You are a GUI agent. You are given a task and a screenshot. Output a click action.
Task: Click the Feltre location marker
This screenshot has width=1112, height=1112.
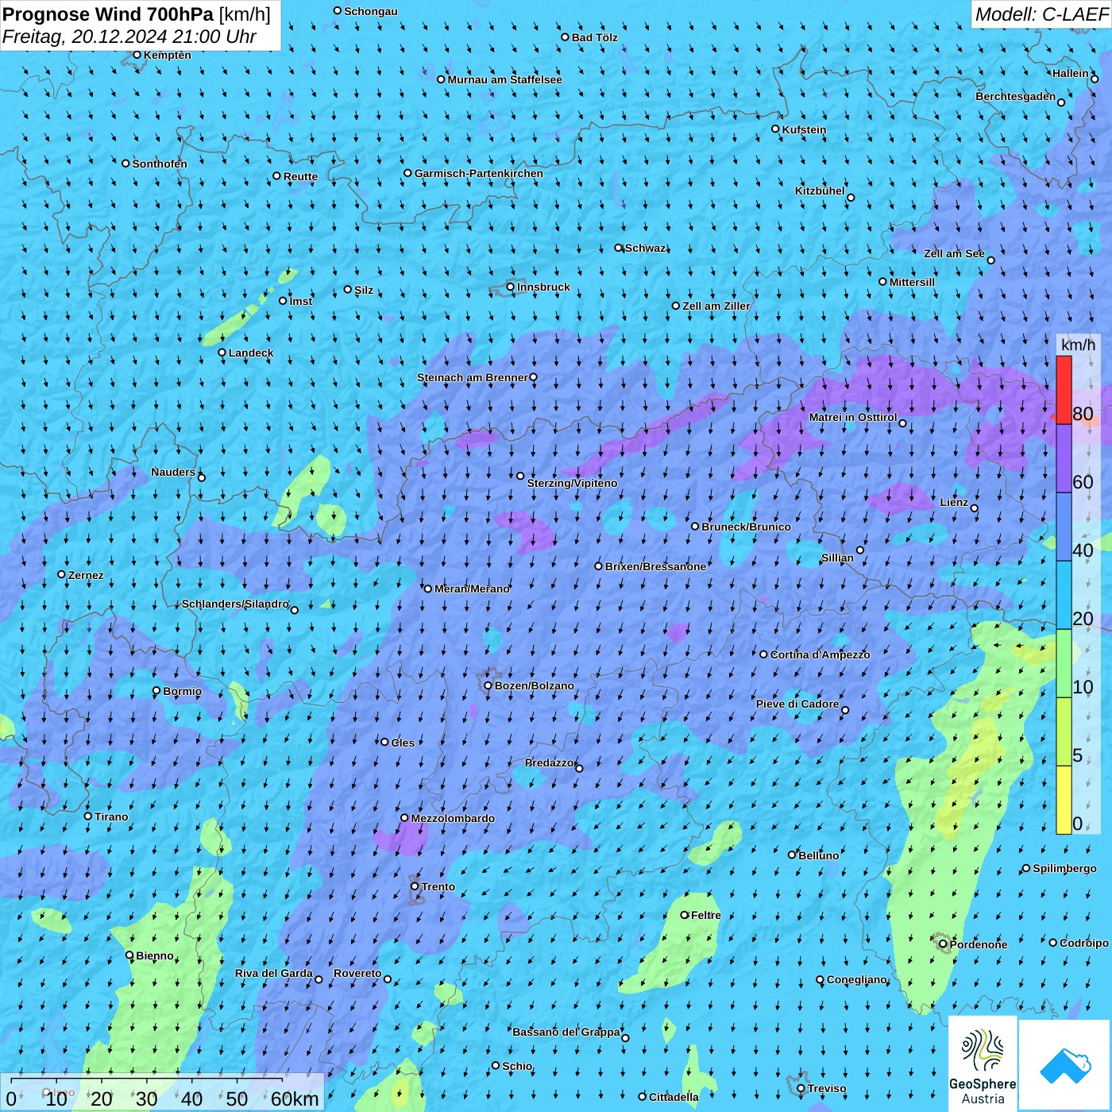click(x=685, y=915)
